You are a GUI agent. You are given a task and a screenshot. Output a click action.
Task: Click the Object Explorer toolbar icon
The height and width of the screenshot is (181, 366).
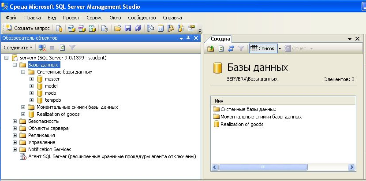tap(171, 29)
